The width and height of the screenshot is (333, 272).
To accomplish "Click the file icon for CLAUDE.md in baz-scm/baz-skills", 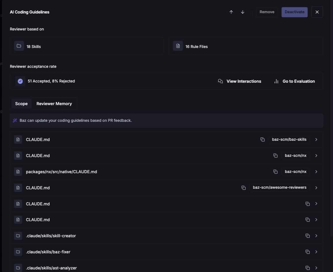I will (x=18, y=140).
